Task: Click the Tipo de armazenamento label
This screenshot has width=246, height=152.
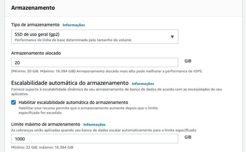Action: coord(35,25)
